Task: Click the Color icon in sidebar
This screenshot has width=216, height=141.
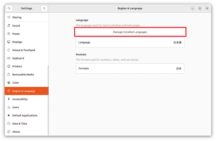Action: [9, 83]
